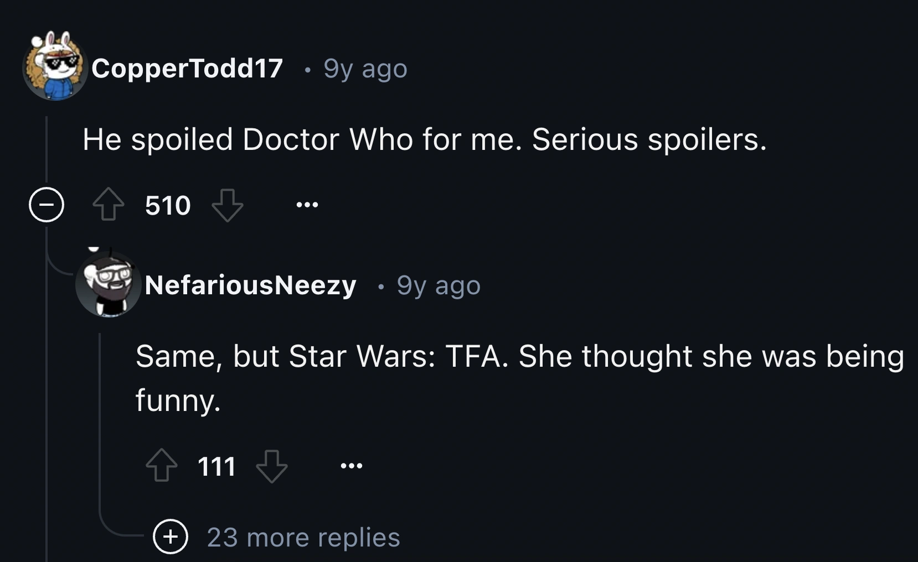The width and height of the screenshot is (918, 562).
Task: Upvote CopperTodd17's Doctor Who comment
Action: click(108, 205)
